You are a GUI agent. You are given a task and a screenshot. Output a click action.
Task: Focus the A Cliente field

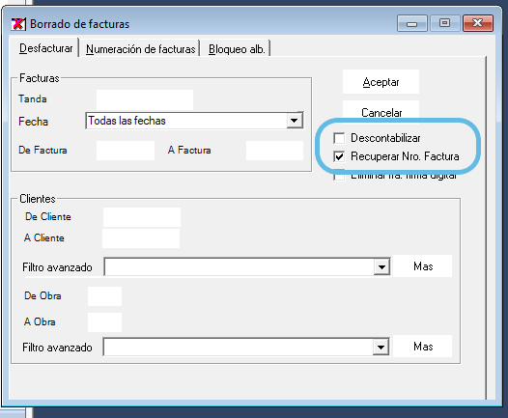141,238
